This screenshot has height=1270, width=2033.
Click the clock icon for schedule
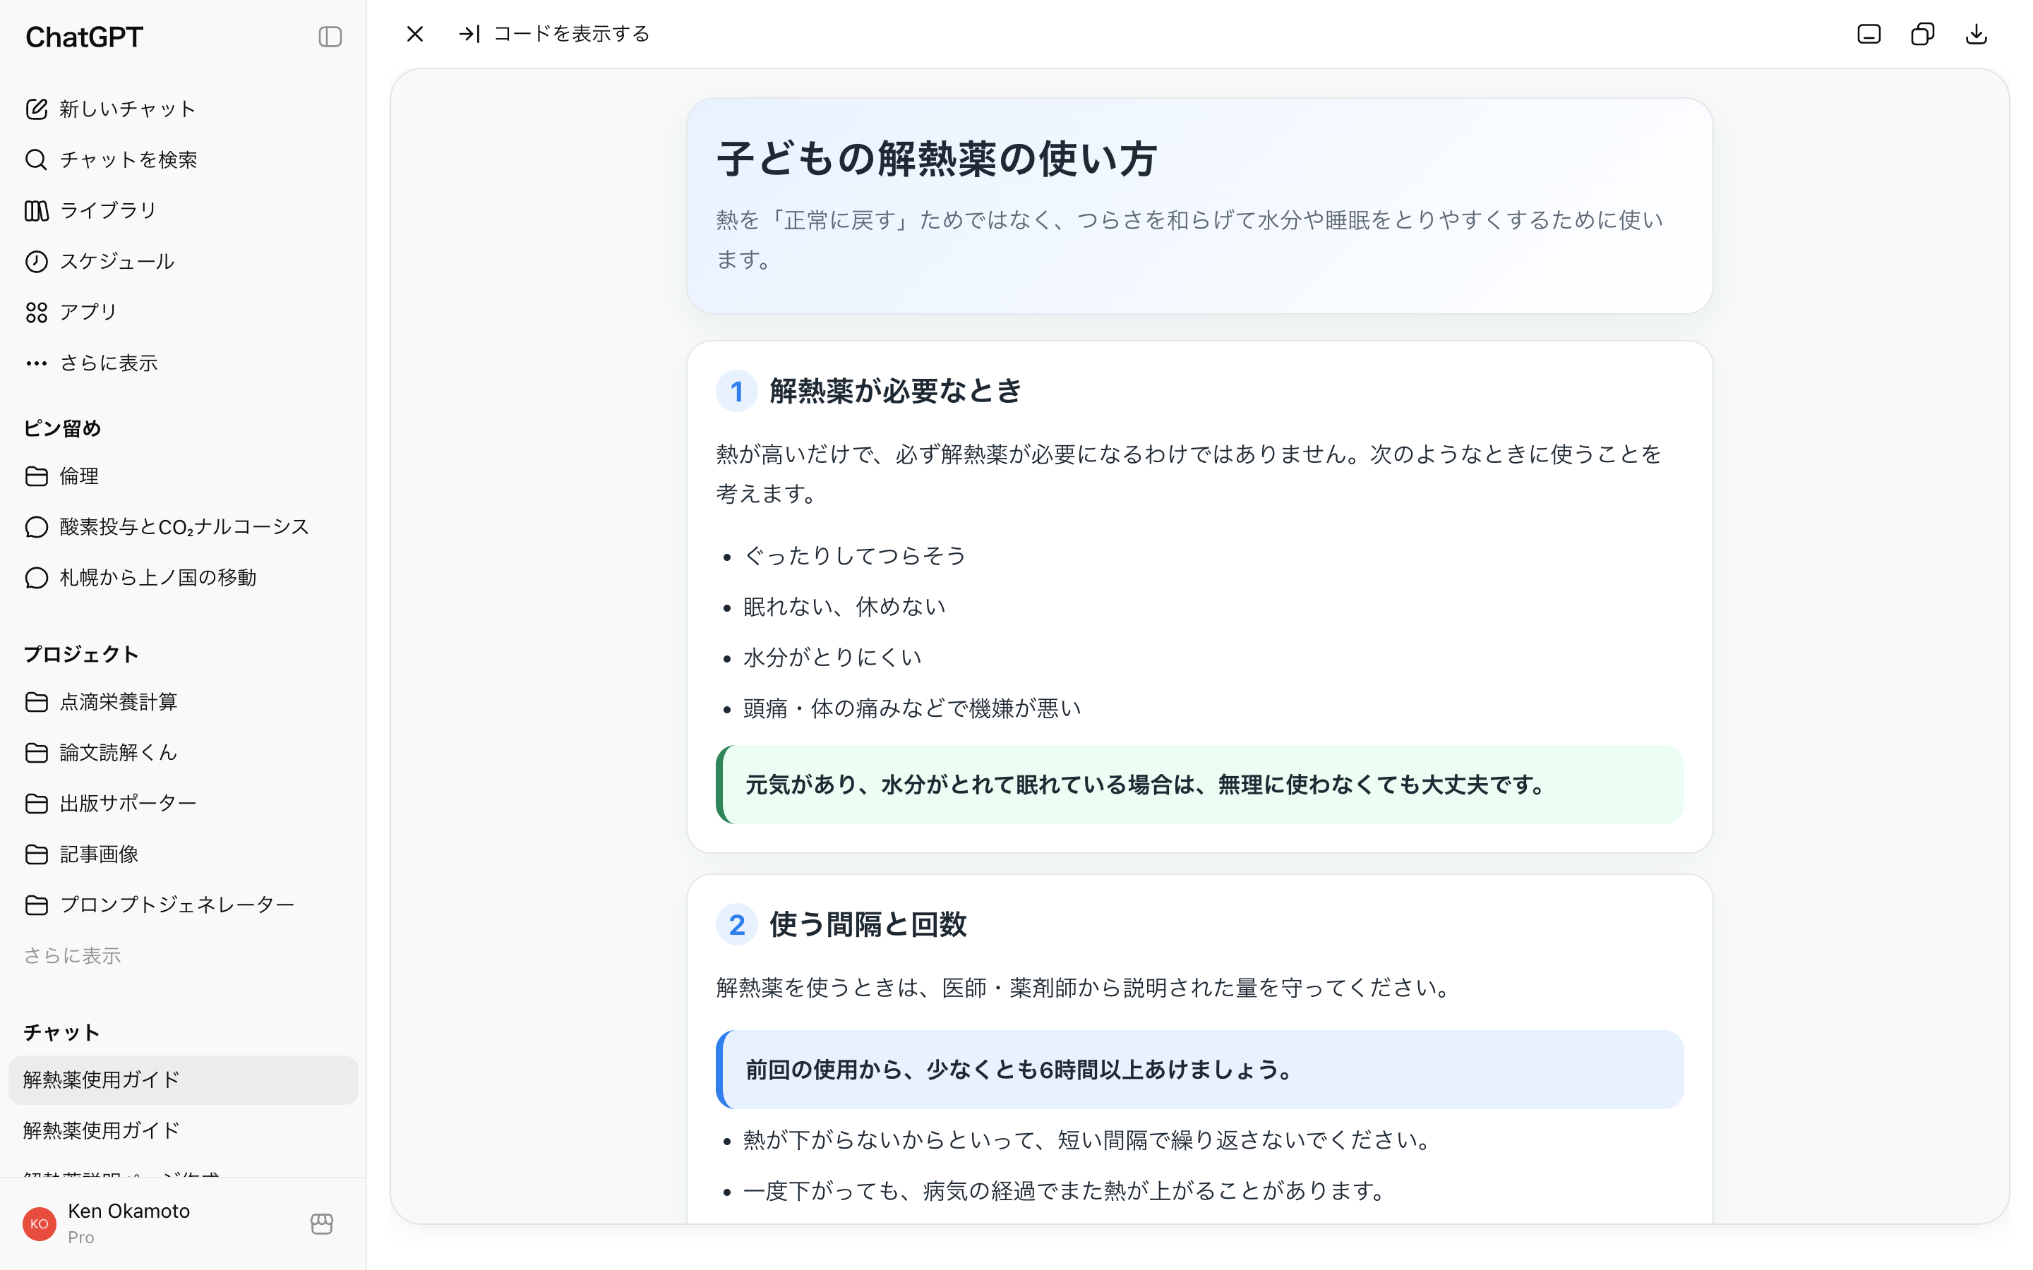36,261
